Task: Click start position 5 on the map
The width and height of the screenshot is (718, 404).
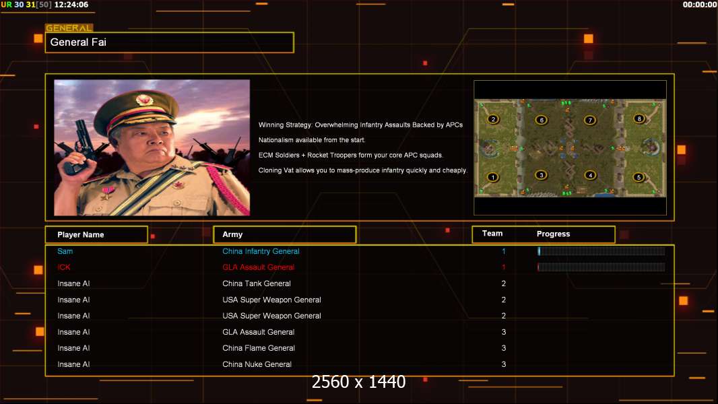Action: tap(639, 177)
